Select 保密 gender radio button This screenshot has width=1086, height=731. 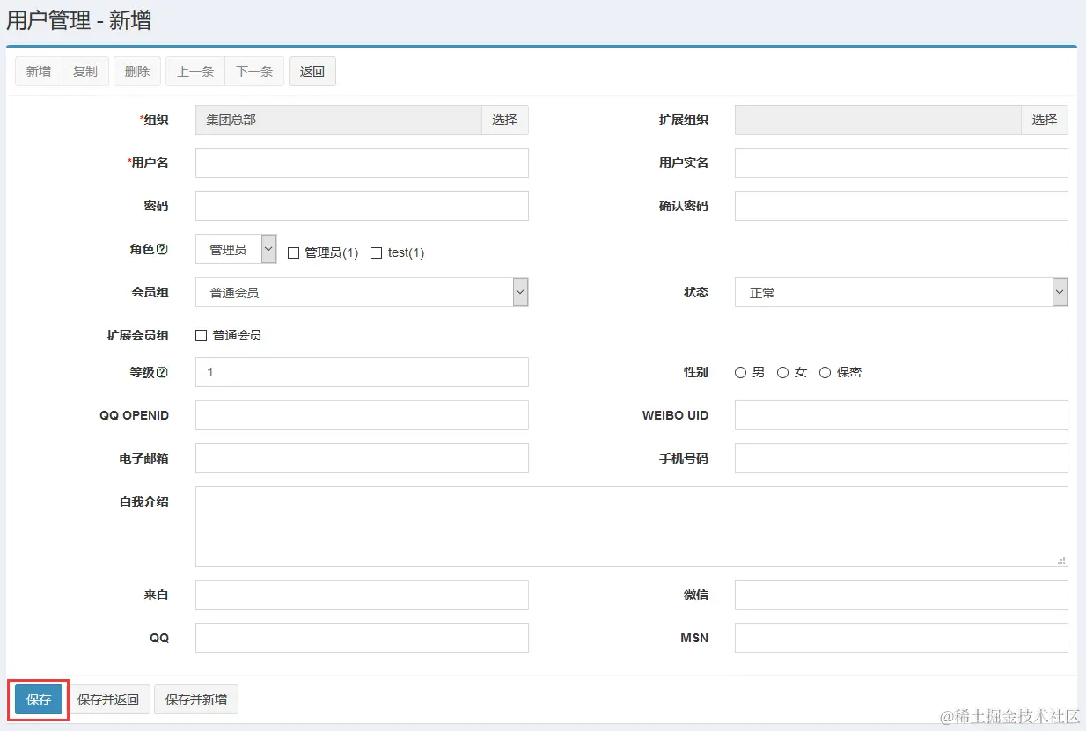(x=826, y=373)
